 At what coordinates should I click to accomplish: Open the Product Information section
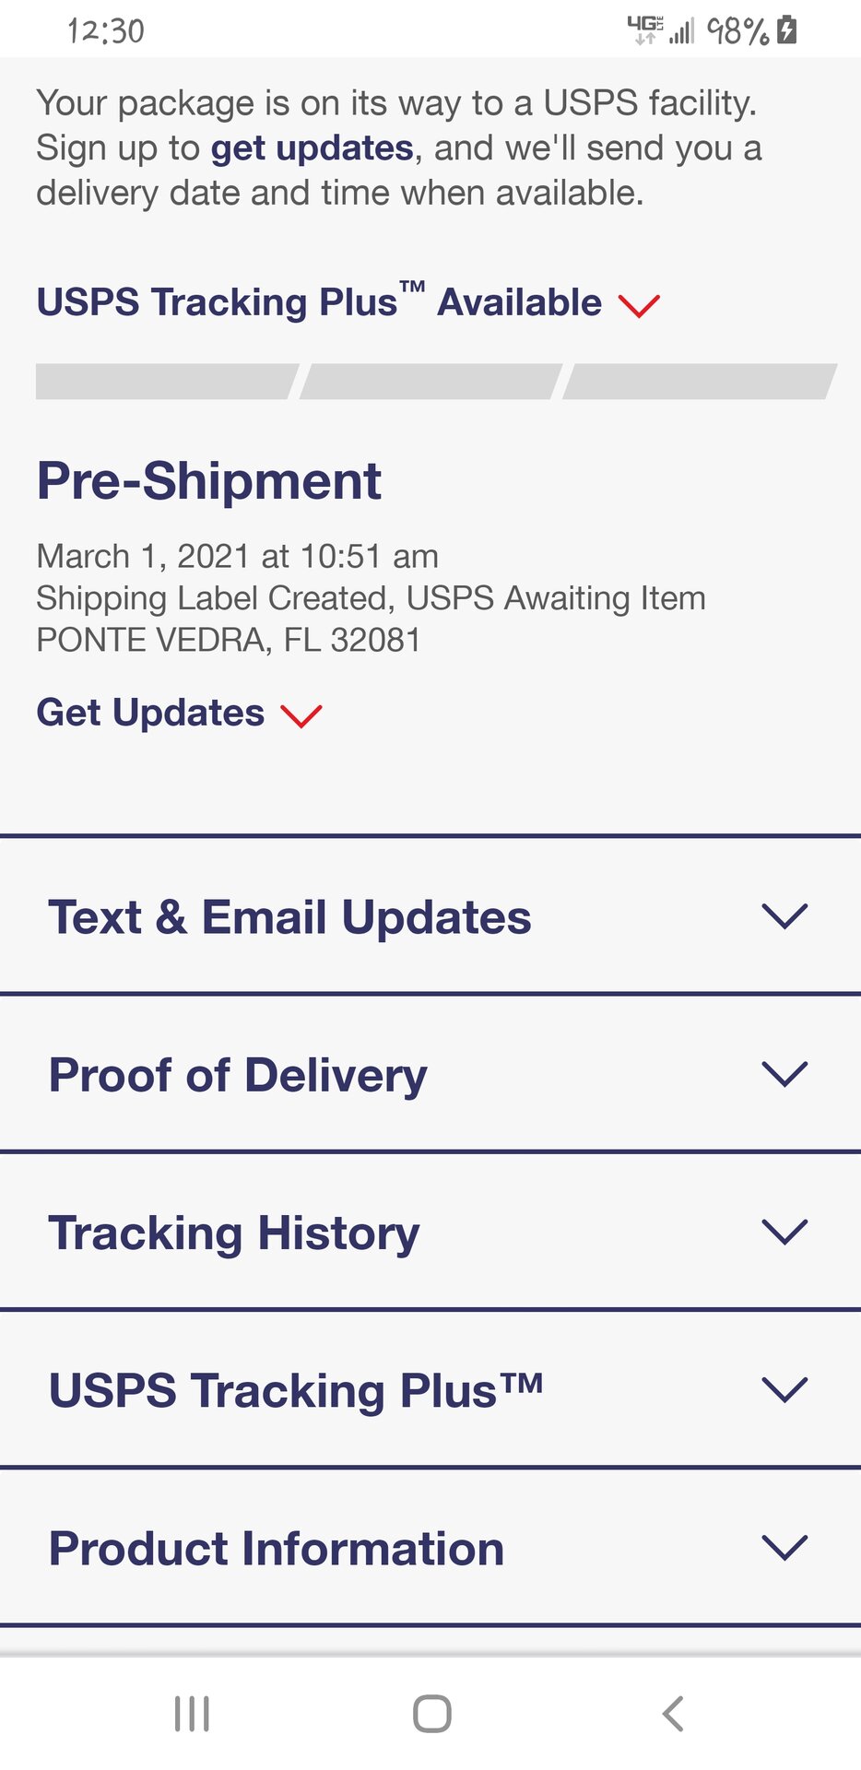pos(277,1548)
